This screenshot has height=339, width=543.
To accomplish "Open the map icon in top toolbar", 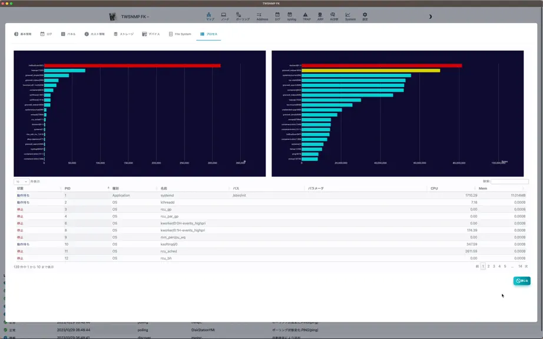I will [210, 16].
